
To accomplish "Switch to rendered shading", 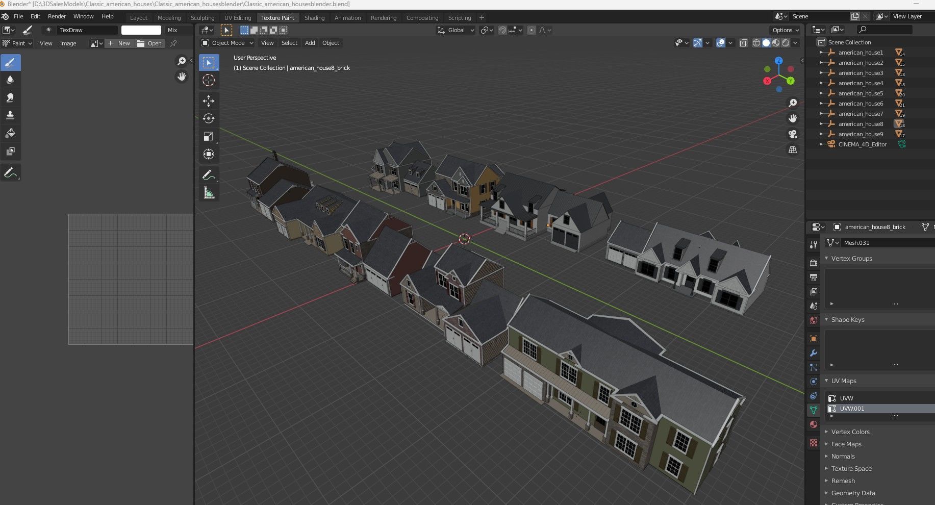I will coord(786,43).
